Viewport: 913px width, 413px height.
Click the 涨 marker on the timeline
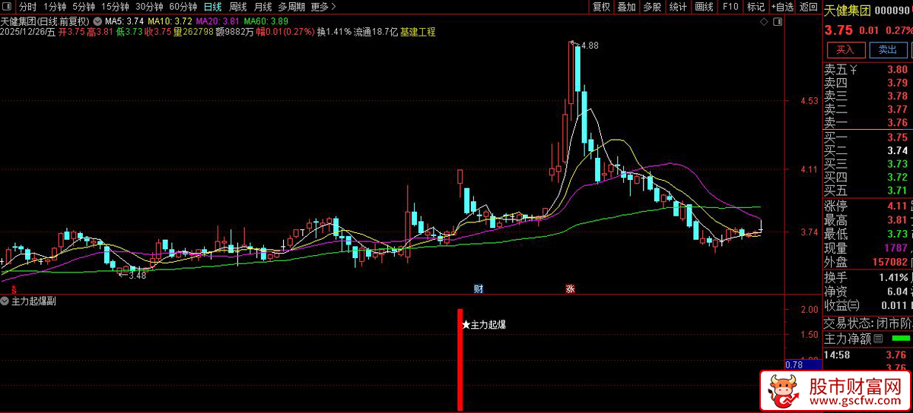(569, 288)
